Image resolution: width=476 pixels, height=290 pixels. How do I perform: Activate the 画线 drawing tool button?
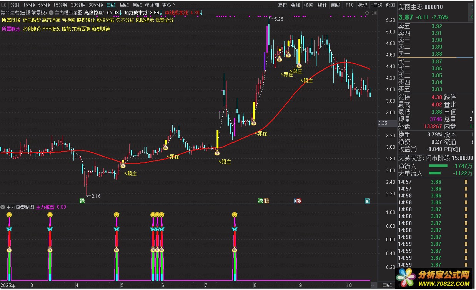pyautogui.click(x=336, y=5)
